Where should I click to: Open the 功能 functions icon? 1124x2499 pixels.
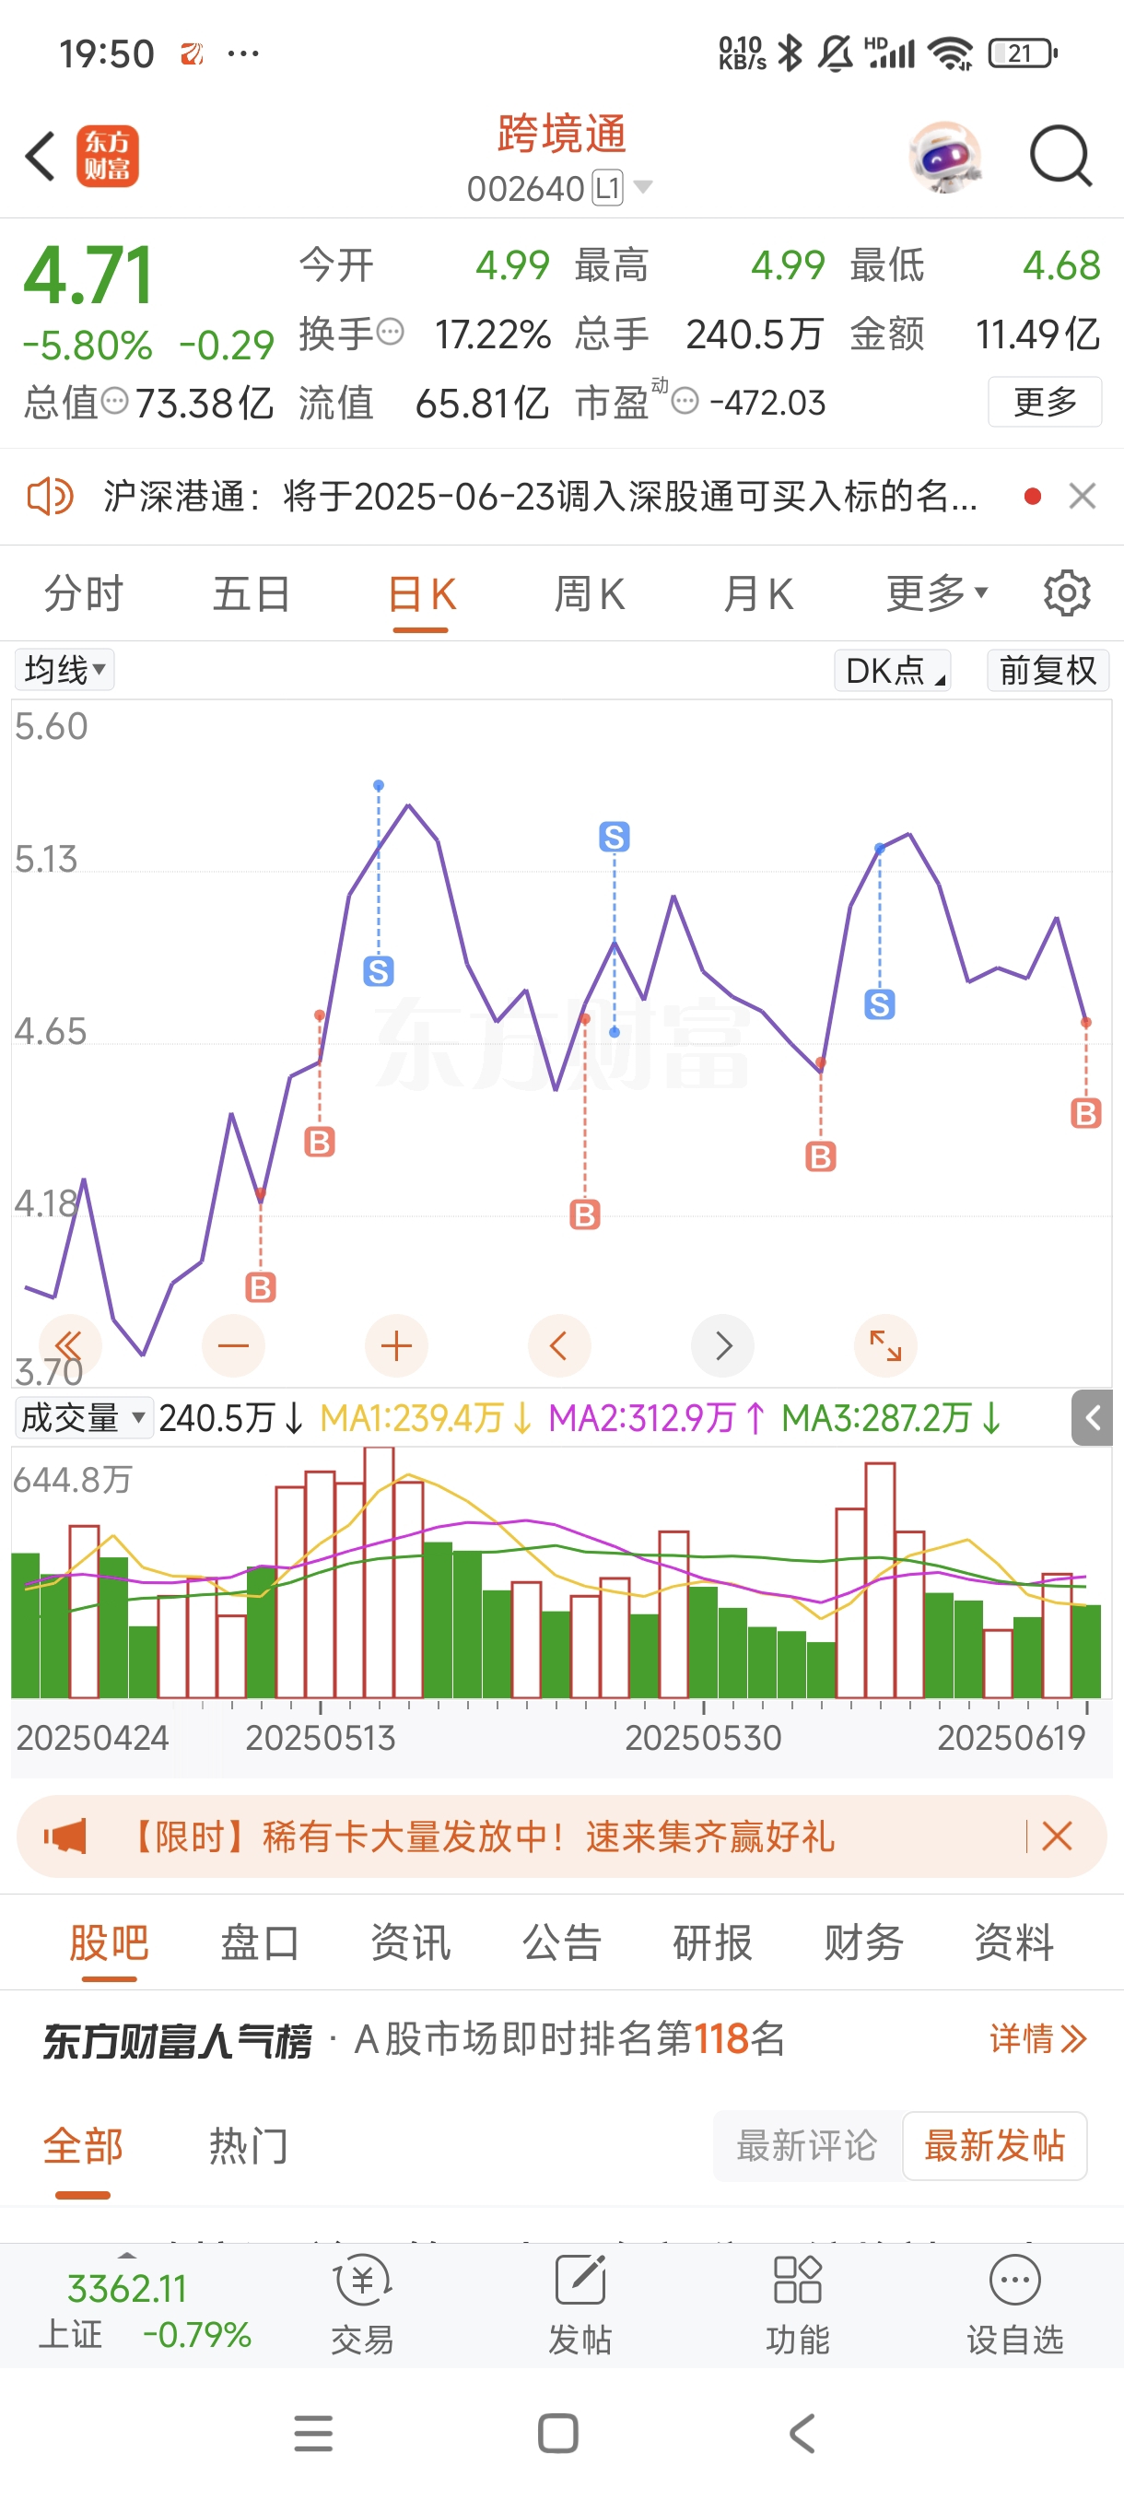797,2305
